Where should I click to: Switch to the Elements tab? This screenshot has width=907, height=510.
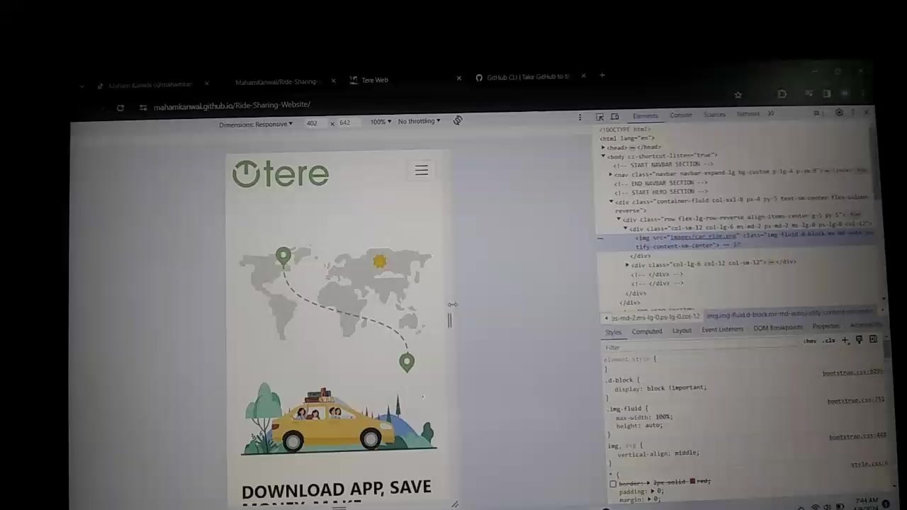[x=646, y=115]
